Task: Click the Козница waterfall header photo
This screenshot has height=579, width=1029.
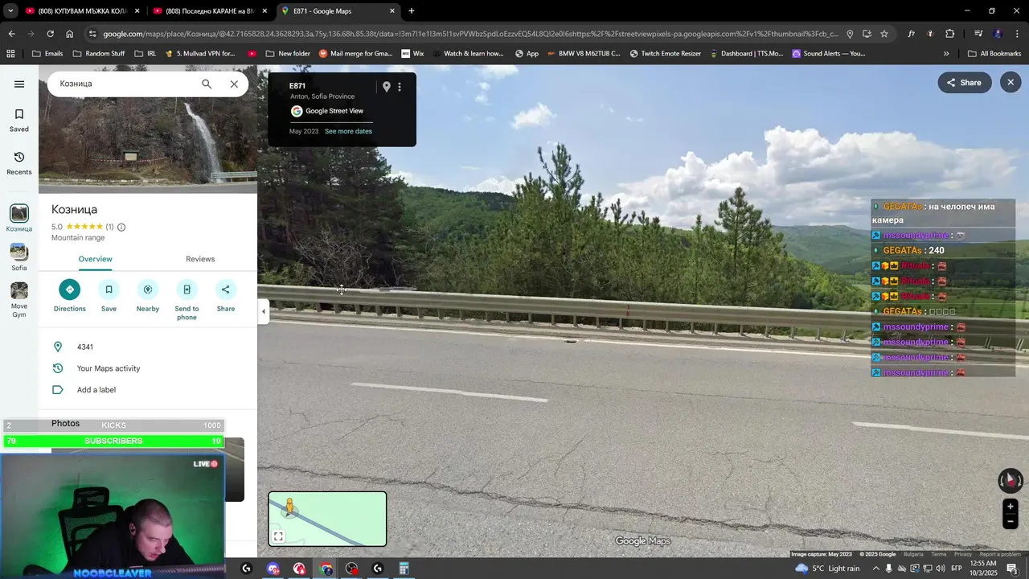Action: [148, 147]
